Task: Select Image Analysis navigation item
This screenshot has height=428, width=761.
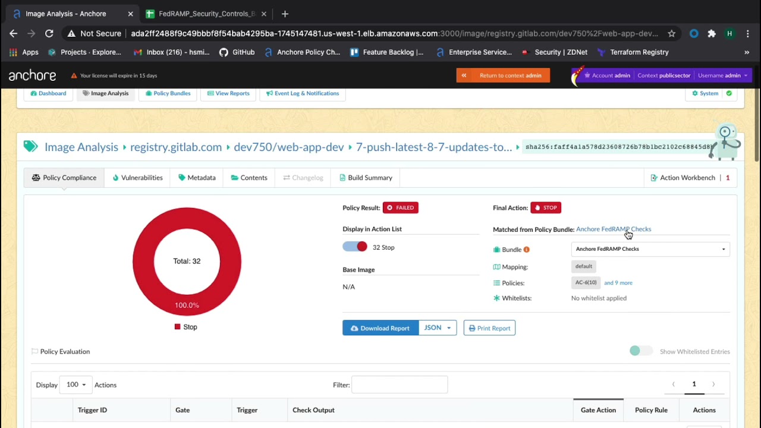Action: (105, 93)
